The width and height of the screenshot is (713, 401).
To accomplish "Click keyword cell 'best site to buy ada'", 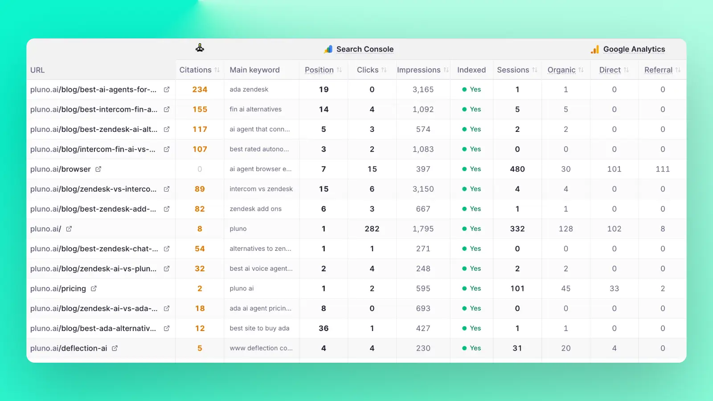I will pos(259,328).
